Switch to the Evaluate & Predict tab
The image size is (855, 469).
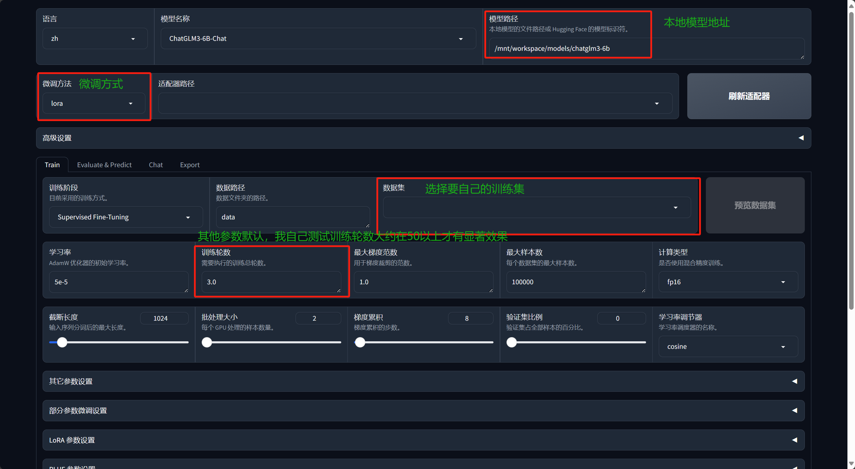[x=104, y=165]
